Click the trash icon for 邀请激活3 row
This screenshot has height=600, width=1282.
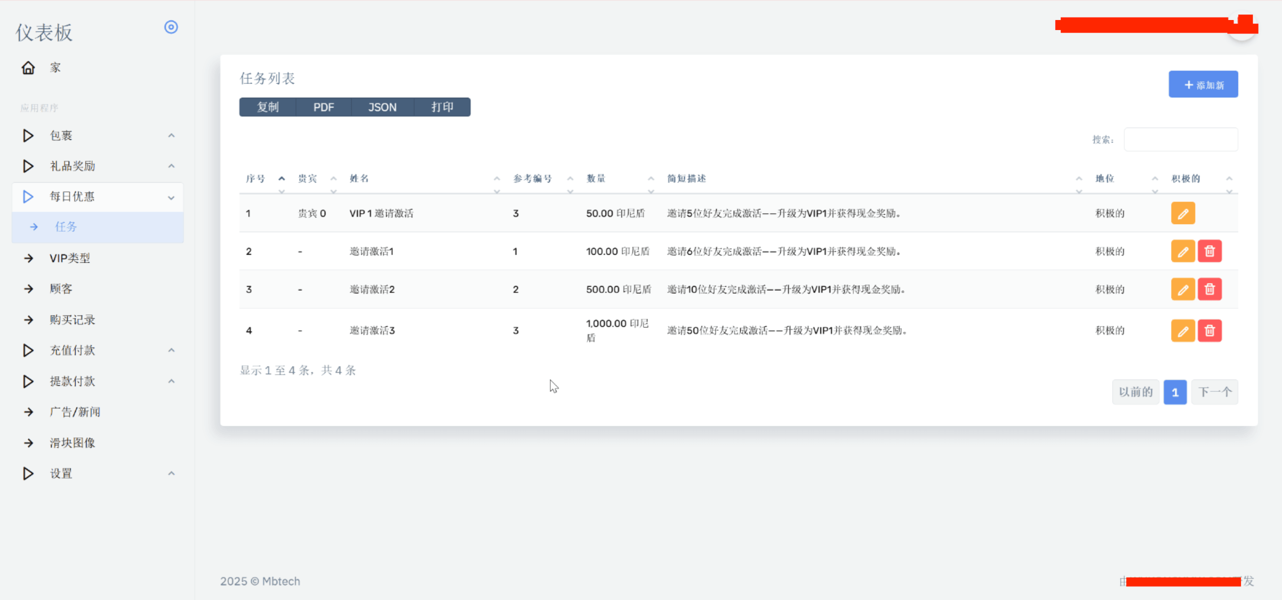coord(1209,331)
